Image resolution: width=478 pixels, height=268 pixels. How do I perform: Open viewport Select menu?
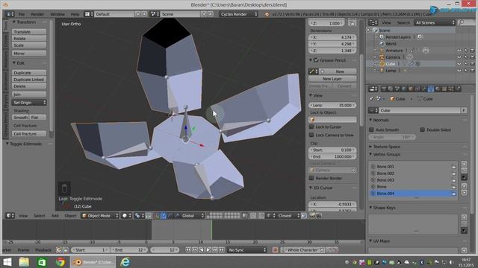[39, 216]
